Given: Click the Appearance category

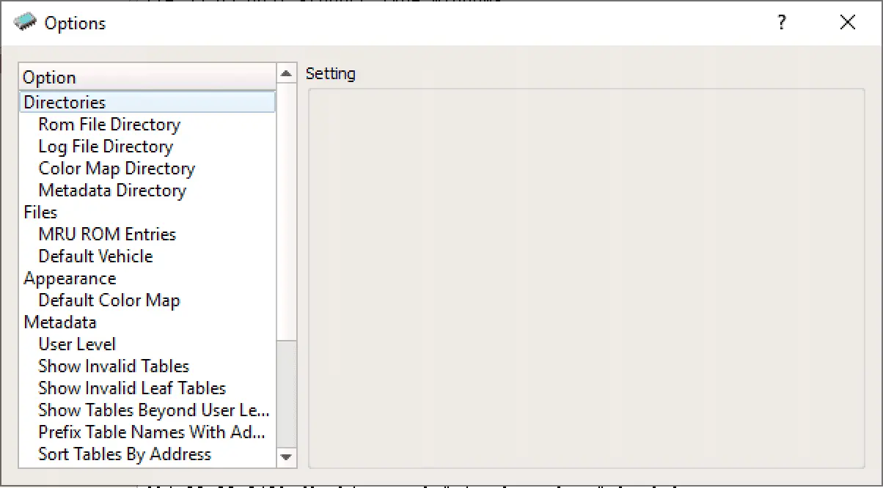Looking at the screenshot, I should tap(70, 278).
